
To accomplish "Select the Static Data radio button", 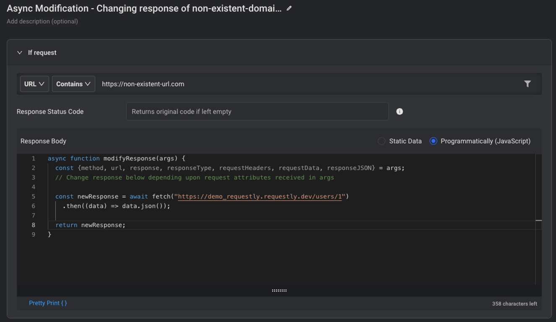I will click(381, 141).
